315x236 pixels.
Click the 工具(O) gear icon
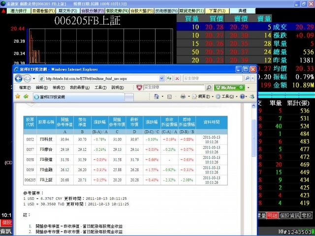tap(218, 97)
